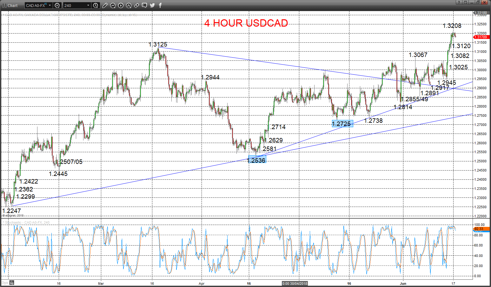Click the scroll lock icon beside Dyn

[x=12, y=283]
